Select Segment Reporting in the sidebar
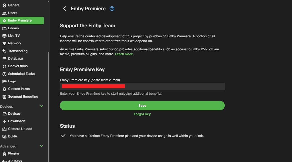The image size is (292, 162). tap(23, 97)
